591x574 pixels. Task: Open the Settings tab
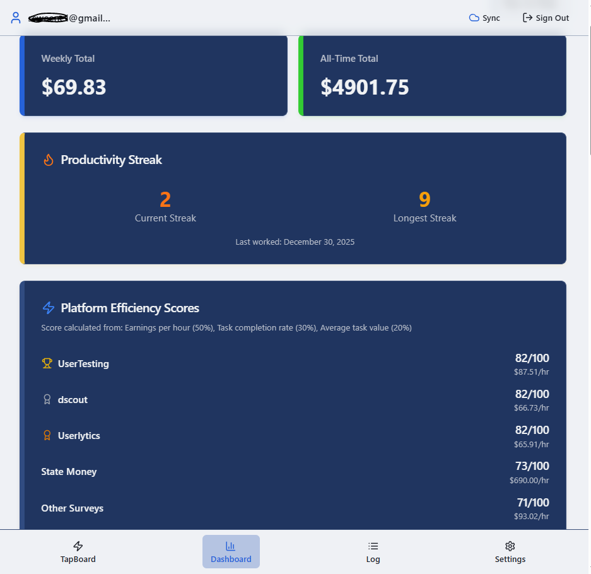[510, 551]
